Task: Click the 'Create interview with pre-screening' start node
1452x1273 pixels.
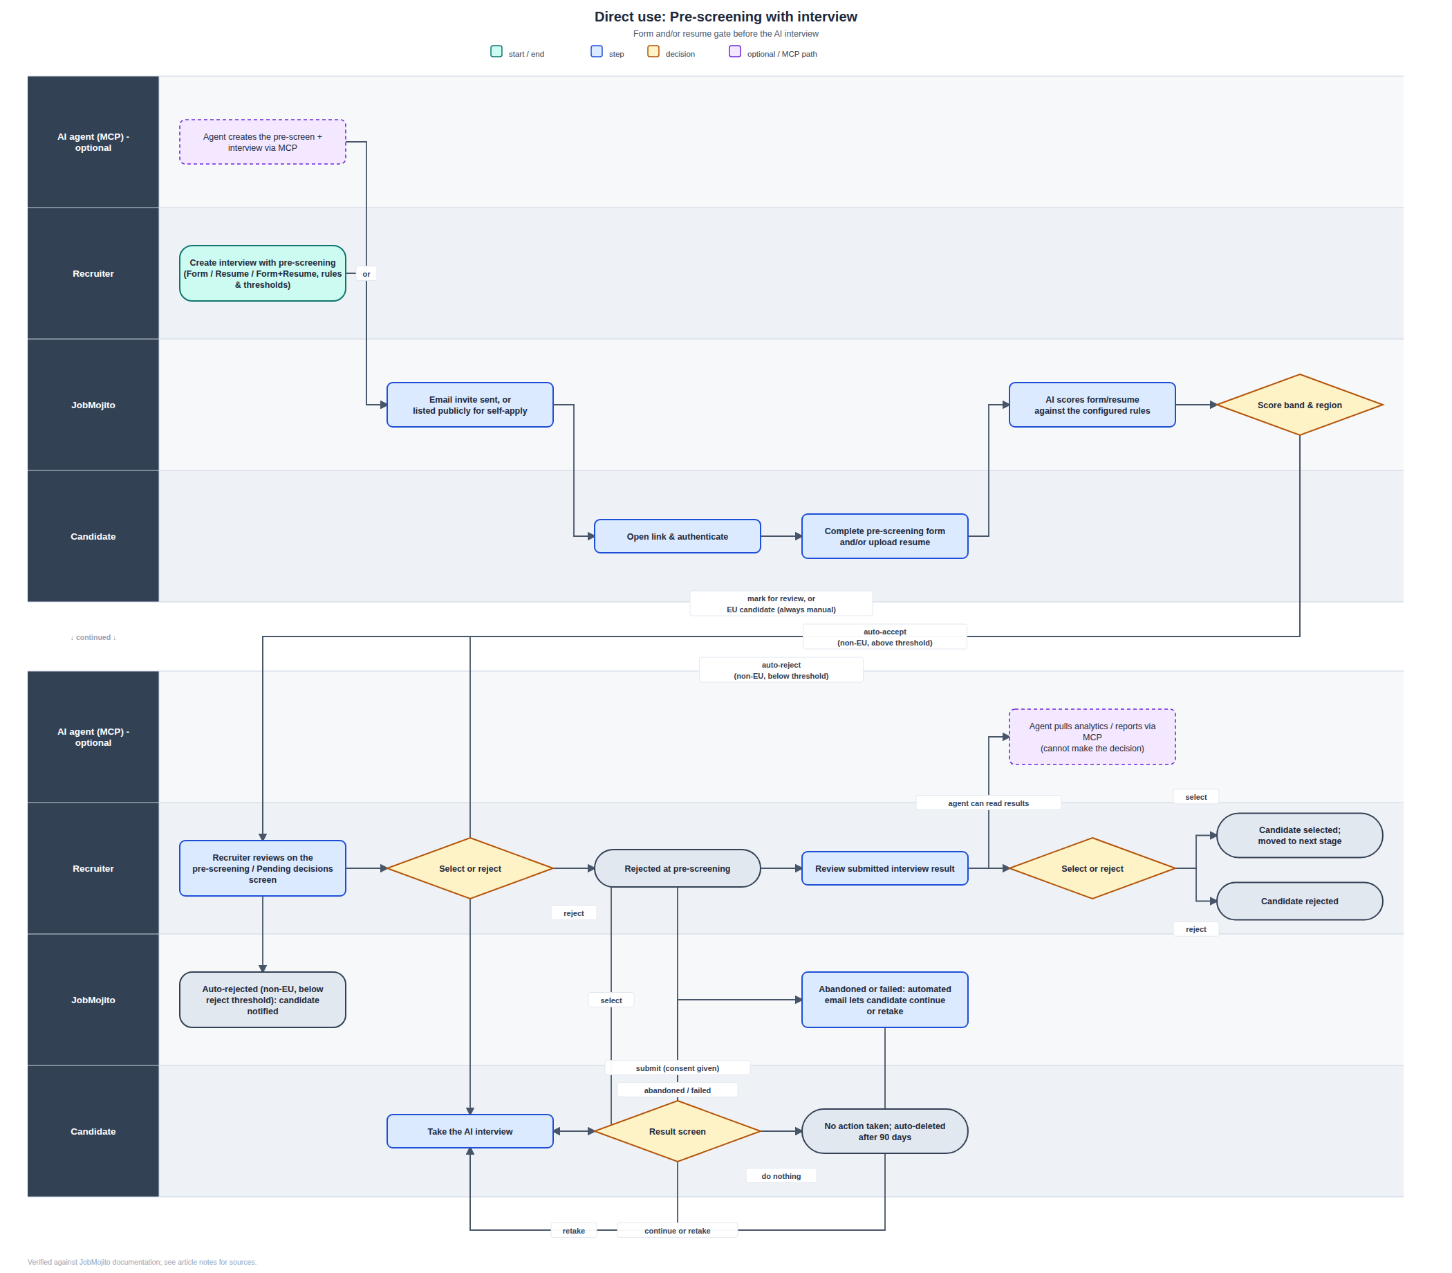Action: [263, 273]
